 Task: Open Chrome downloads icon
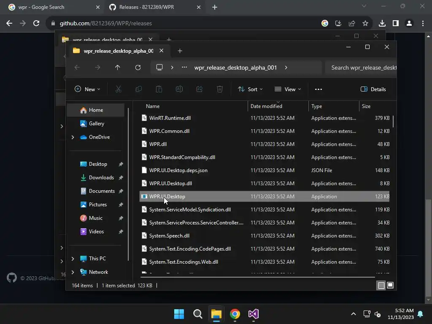[382, 24]
